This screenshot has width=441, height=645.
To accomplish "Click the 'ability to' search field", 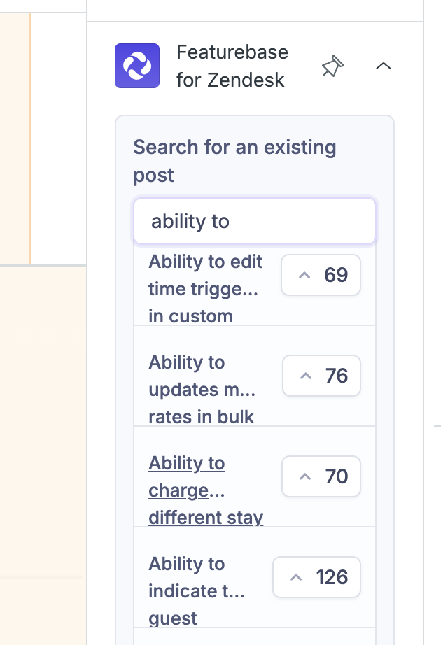I will [255, 222].
